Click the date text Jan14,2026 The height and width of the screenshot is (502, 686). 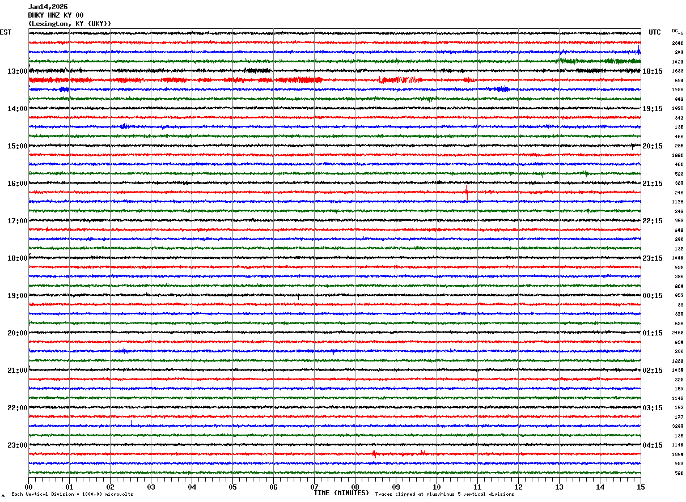pyautogui.click(x=48, y=7)
